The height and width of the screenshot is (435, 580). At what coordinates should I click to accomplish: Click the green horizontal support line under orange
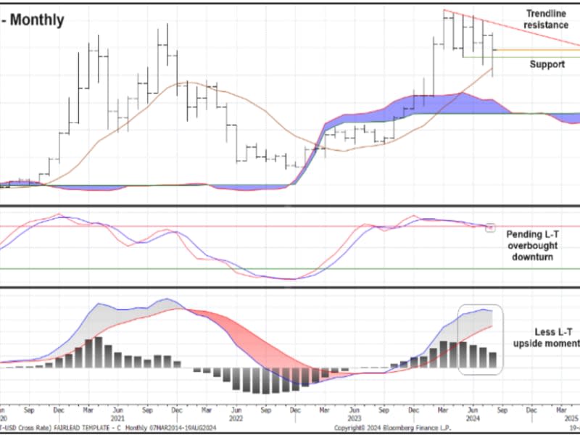click(x=521, y=57)
